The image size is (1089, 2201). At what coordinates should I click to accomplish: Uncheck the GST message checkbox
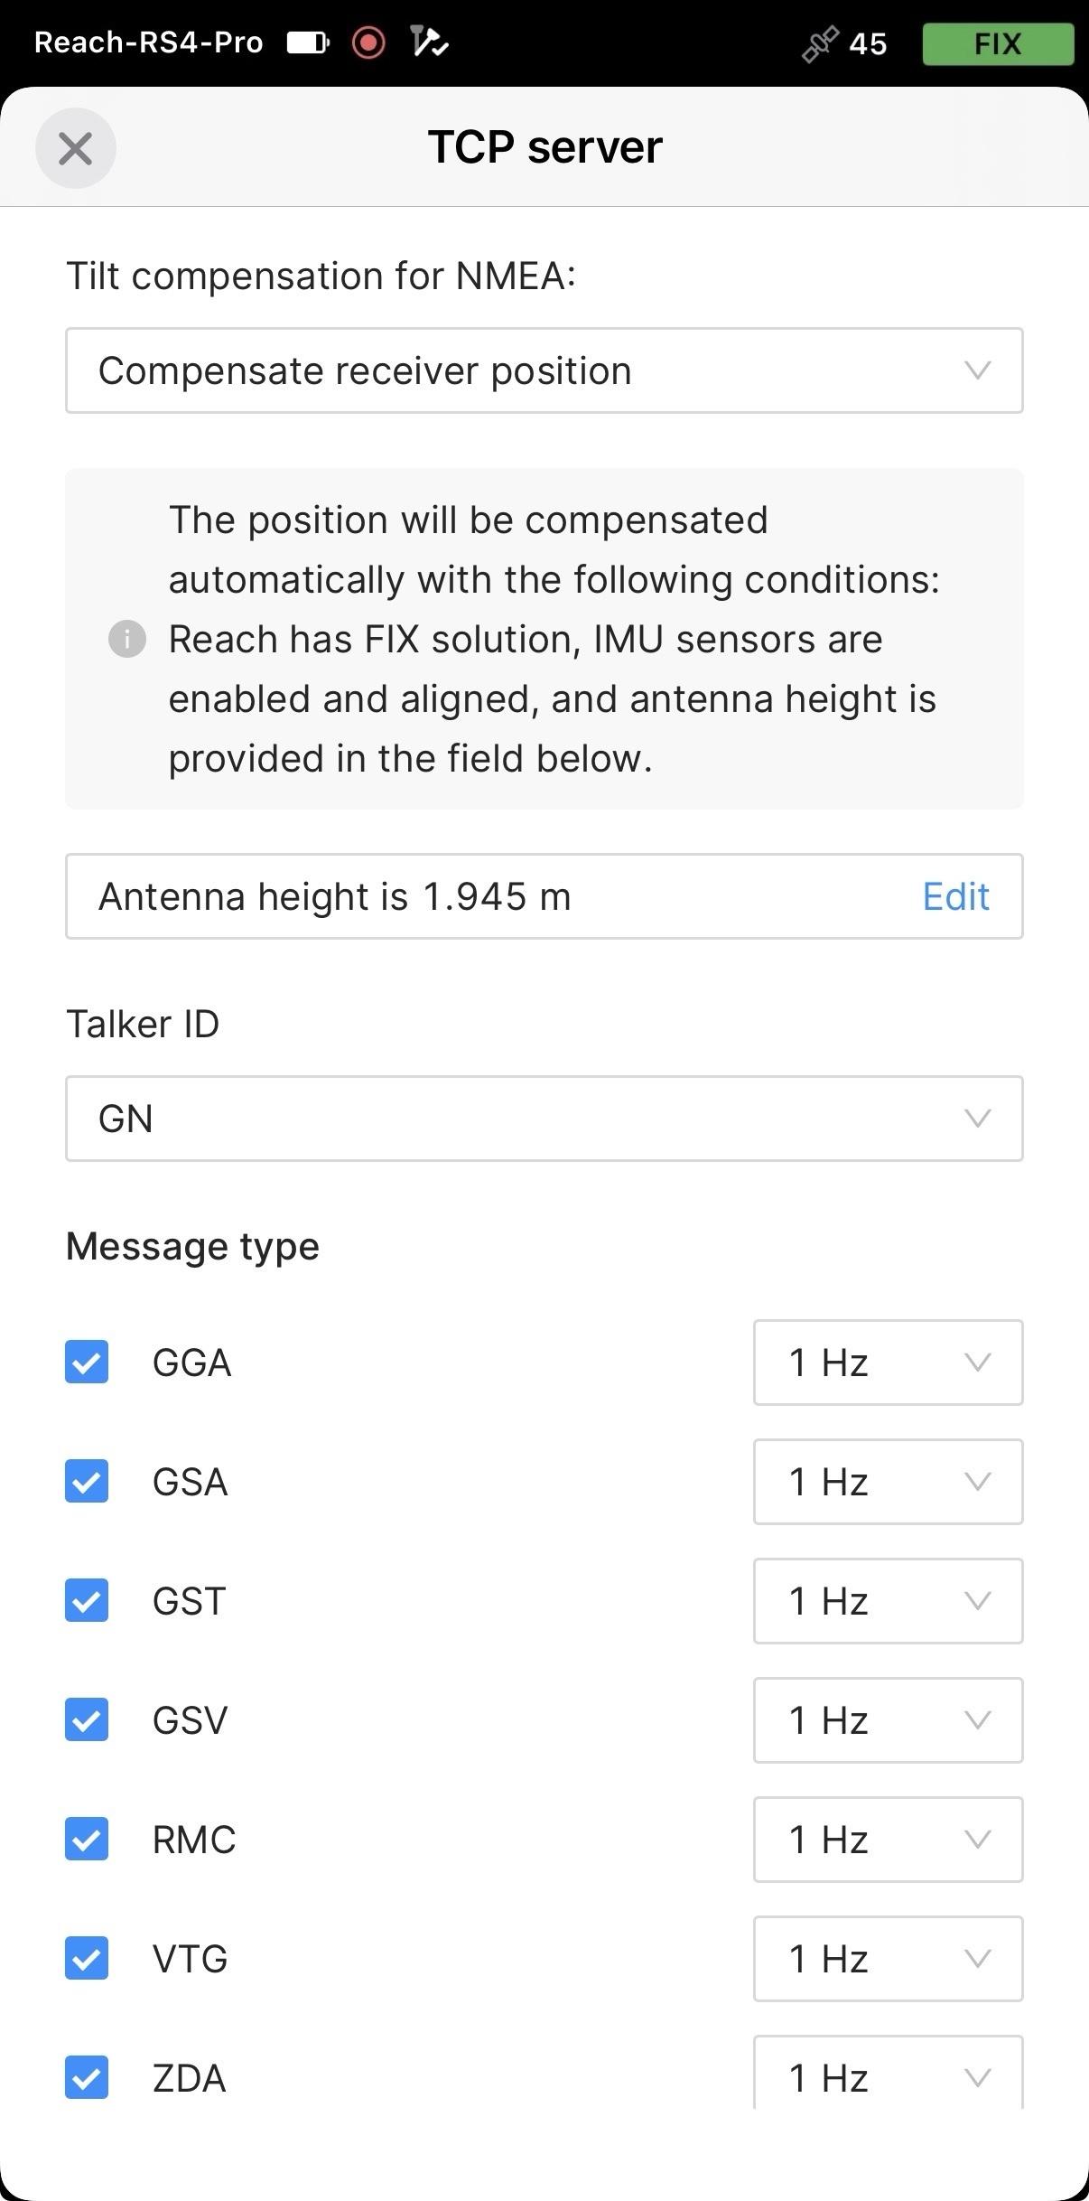tap(87, 1600)
